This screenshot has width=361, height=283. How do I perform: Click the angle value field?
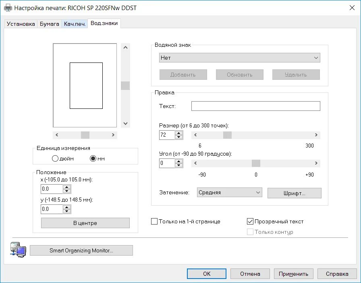coord(167,163)
